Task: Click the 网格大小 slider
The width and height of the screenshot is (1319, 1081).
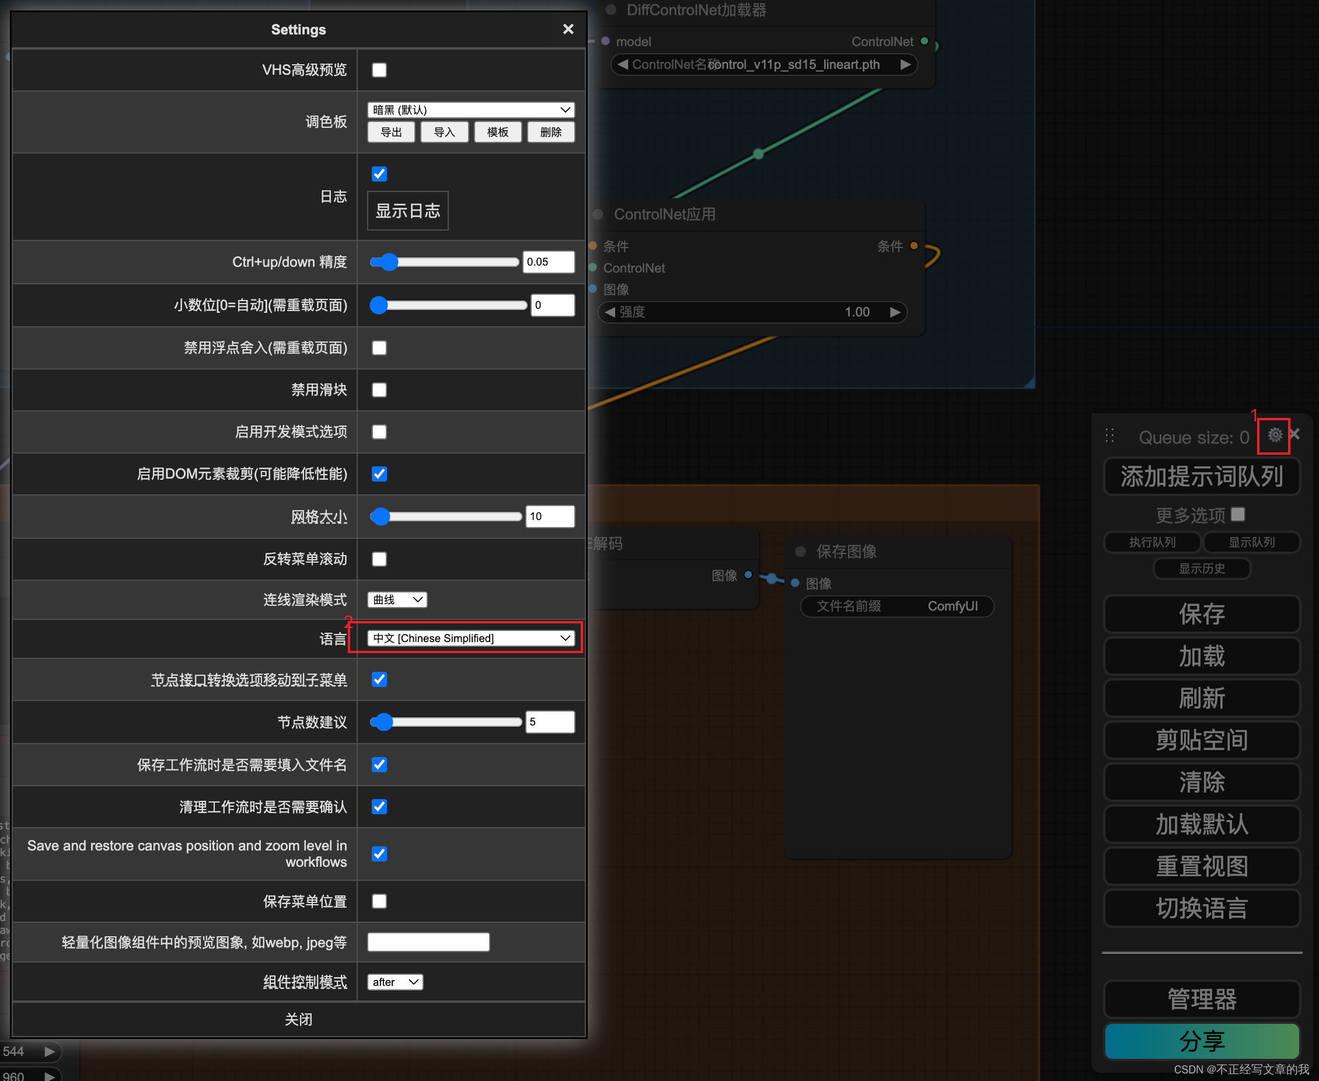Action: [446, 516]
